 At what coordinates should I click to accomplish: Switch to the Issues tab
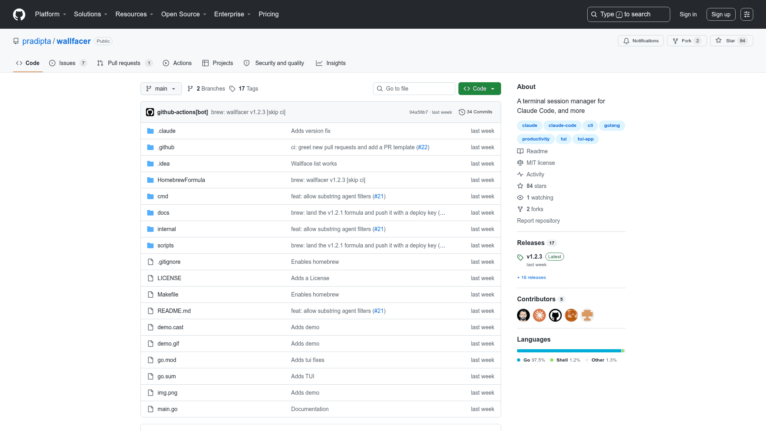point(68,63)
